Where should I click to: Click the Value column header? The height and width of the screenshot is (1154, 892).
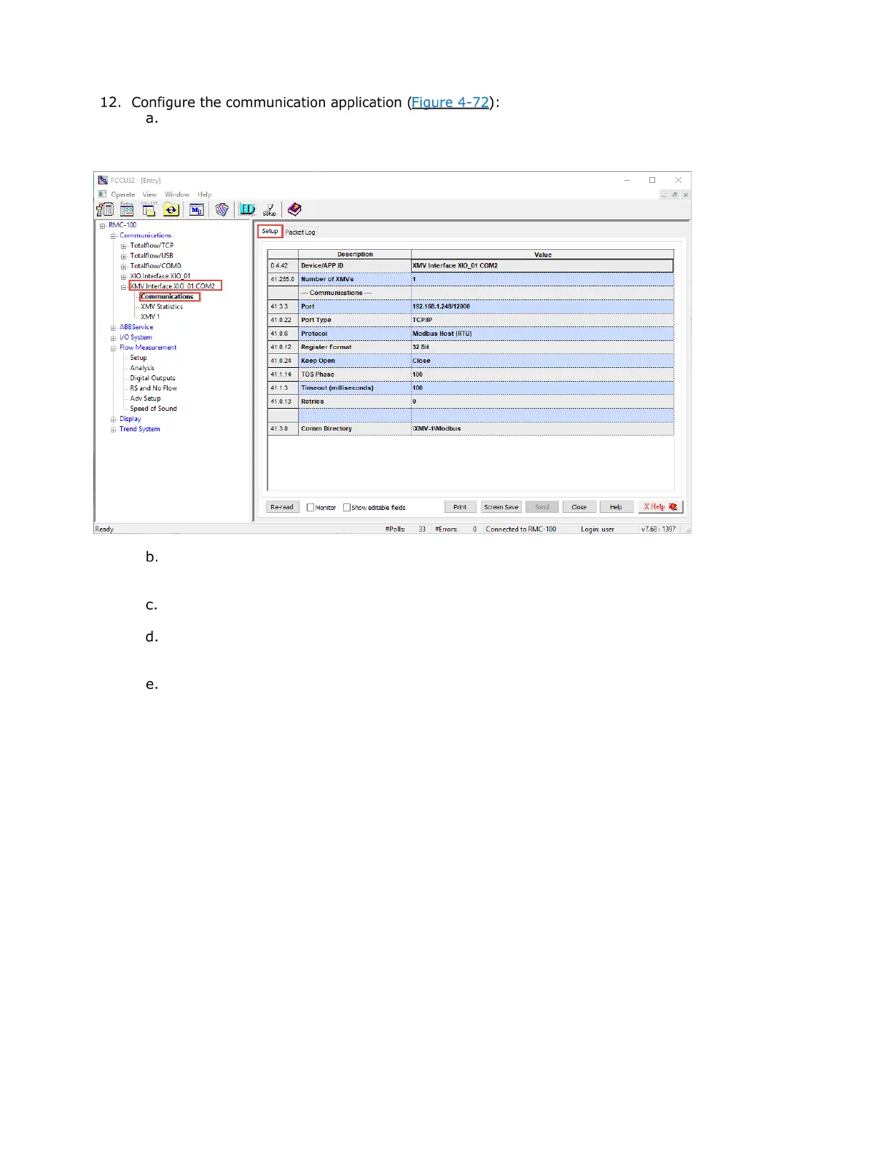[542, 254]
